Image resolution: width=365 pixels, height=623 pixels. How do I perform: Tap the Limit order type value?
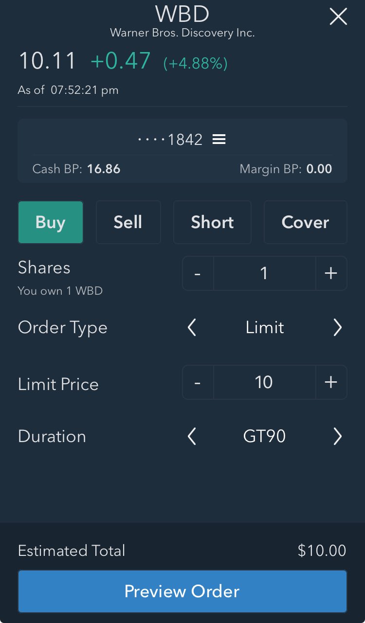tap(264, 328)
